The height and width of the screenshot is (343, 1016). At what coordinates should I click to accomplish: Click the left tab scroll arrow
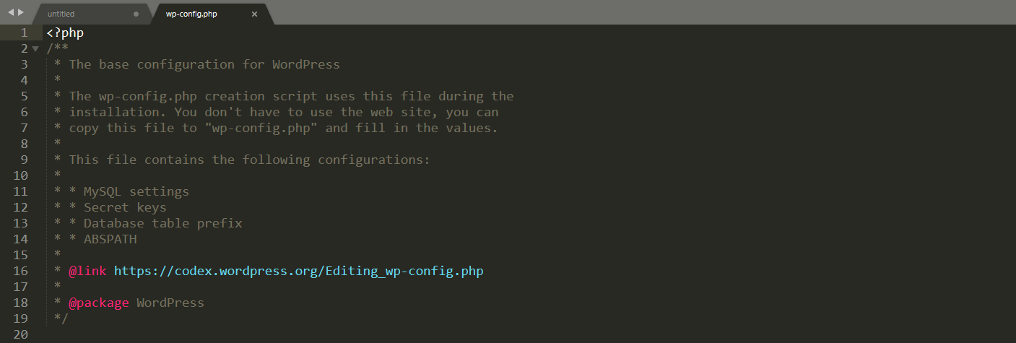[11, 12]
